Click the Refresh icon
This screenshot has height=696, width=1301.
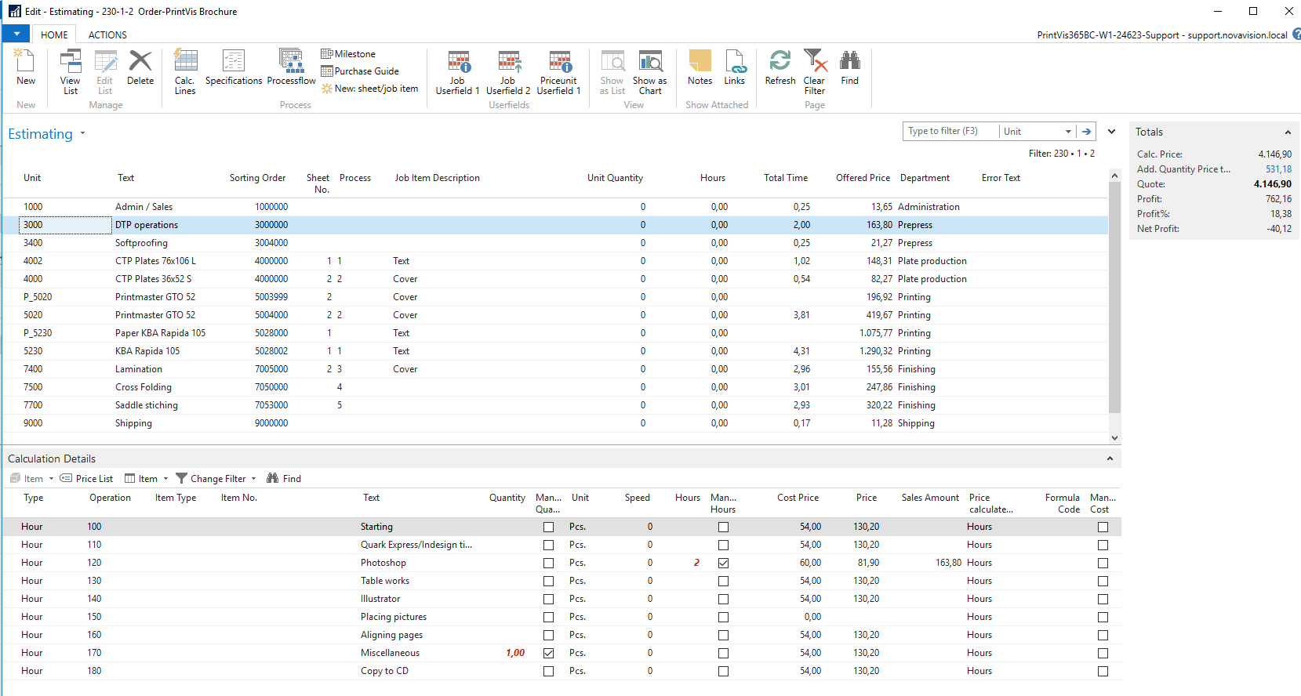click(780, 61)
